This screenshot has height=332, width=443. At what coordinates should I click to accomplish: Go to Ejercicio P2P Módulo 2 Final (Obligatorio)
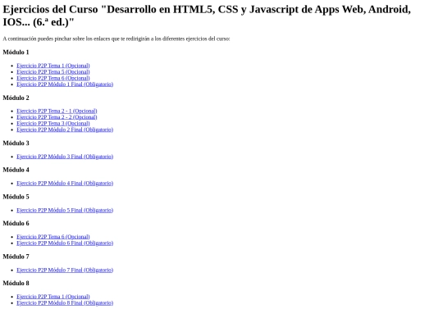(65, 130)
